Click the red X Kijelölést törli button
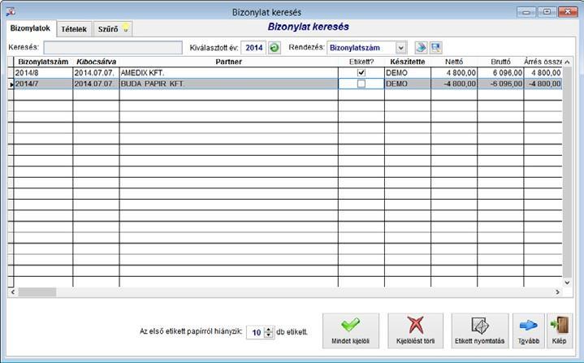The width and height of the screenshot is (584, 363). pos(415,331)
